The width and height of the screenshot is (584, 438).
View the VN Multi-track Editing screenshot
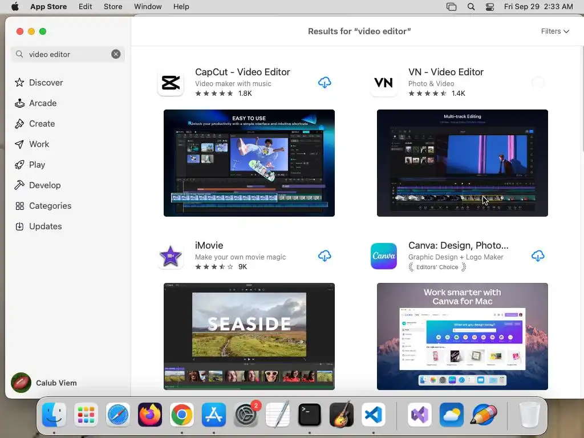click(462, 163)
